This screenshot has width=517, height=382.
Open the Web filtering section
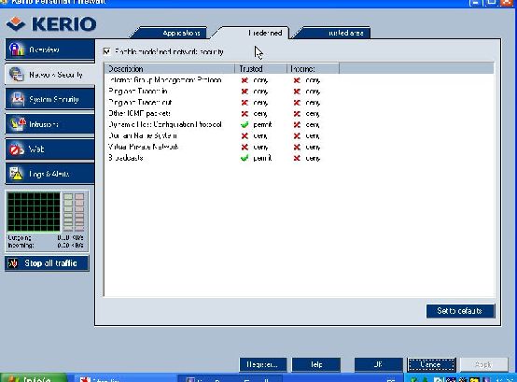49,149
